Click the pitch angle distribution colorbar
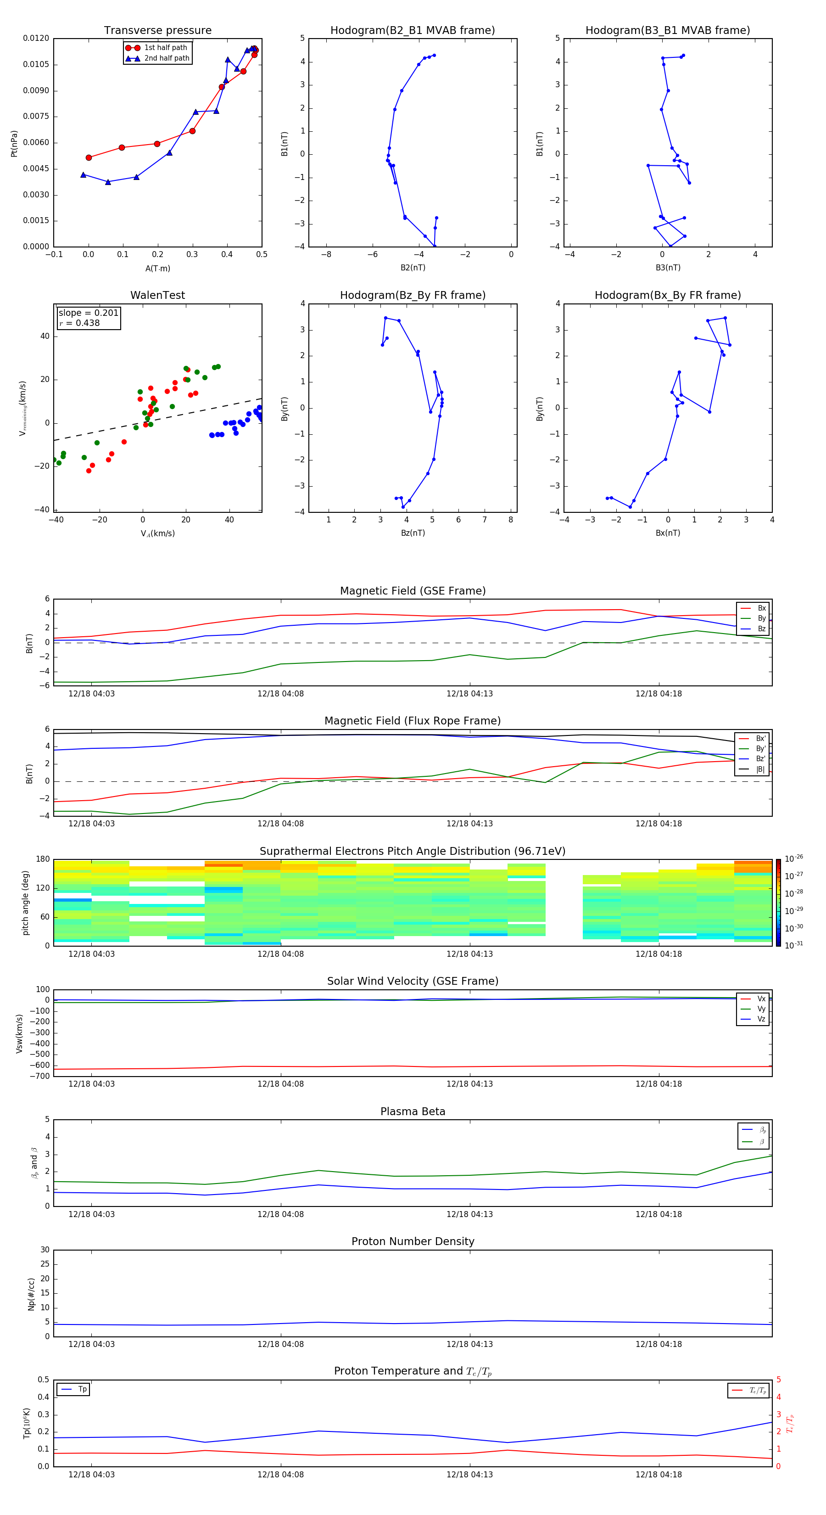826x1515 pixels. pos(778,903)
